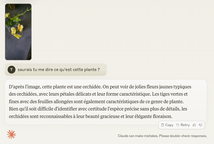
Task: Click the response line starting "D'après l'image"
Action: [x=100, y=87]
